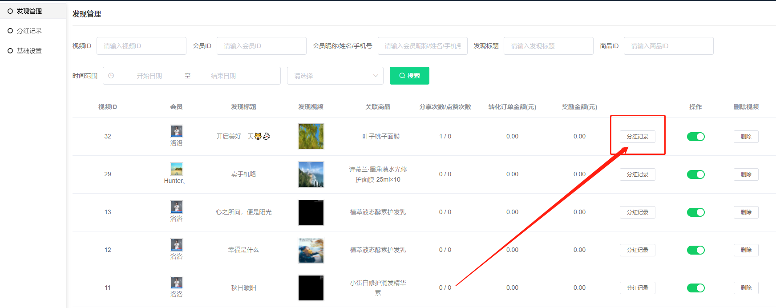Screen dimensions: 776x308
Task: Click product 小蛋白修护润发精华素
Action: 378,288
